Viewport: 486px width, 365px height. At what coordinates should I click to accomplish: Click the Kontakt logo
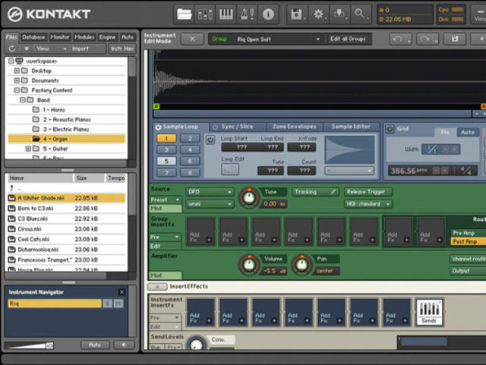(49, 14)
